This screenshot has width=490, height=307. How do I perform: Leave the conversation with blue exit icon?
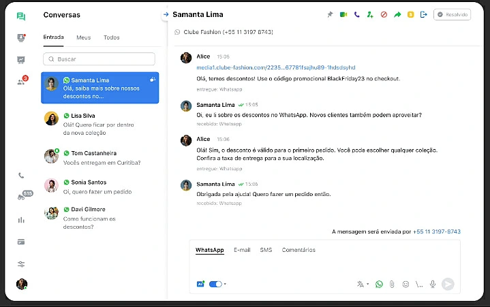[x=424, y=14]
